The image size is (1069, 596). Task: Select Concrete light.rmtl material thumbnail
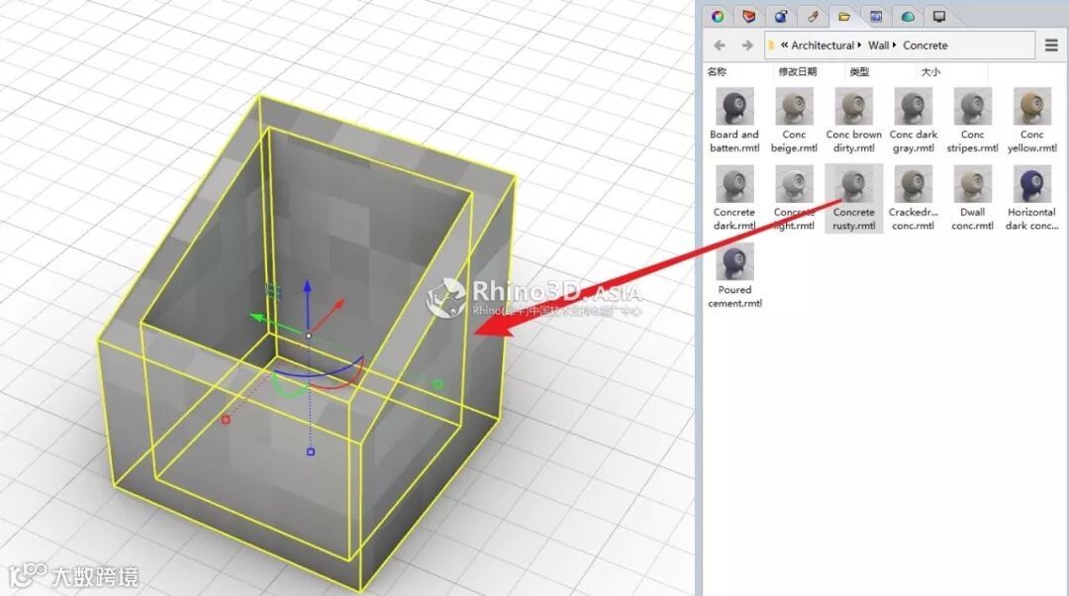(794, 184)
